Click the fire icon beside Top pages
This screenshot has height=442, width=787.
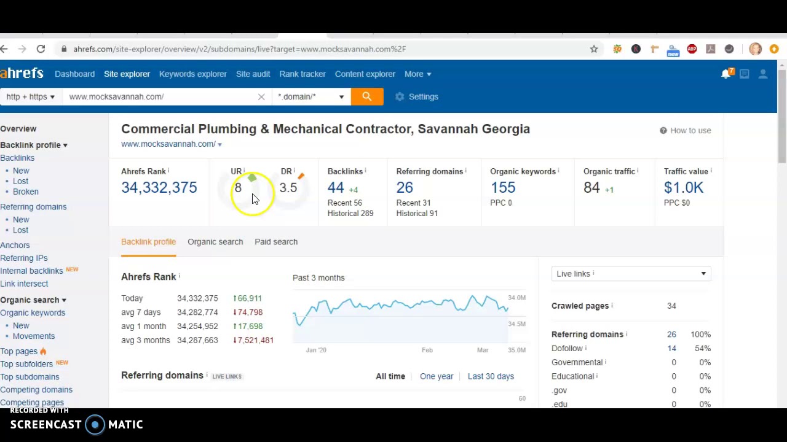pos(43,351)
